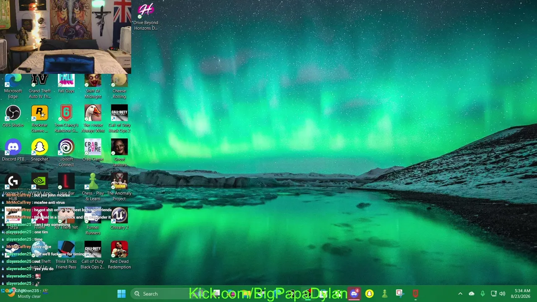Click the microphone tray icon
The width and height of the screenshot is (537, 302).
point(482,294)
